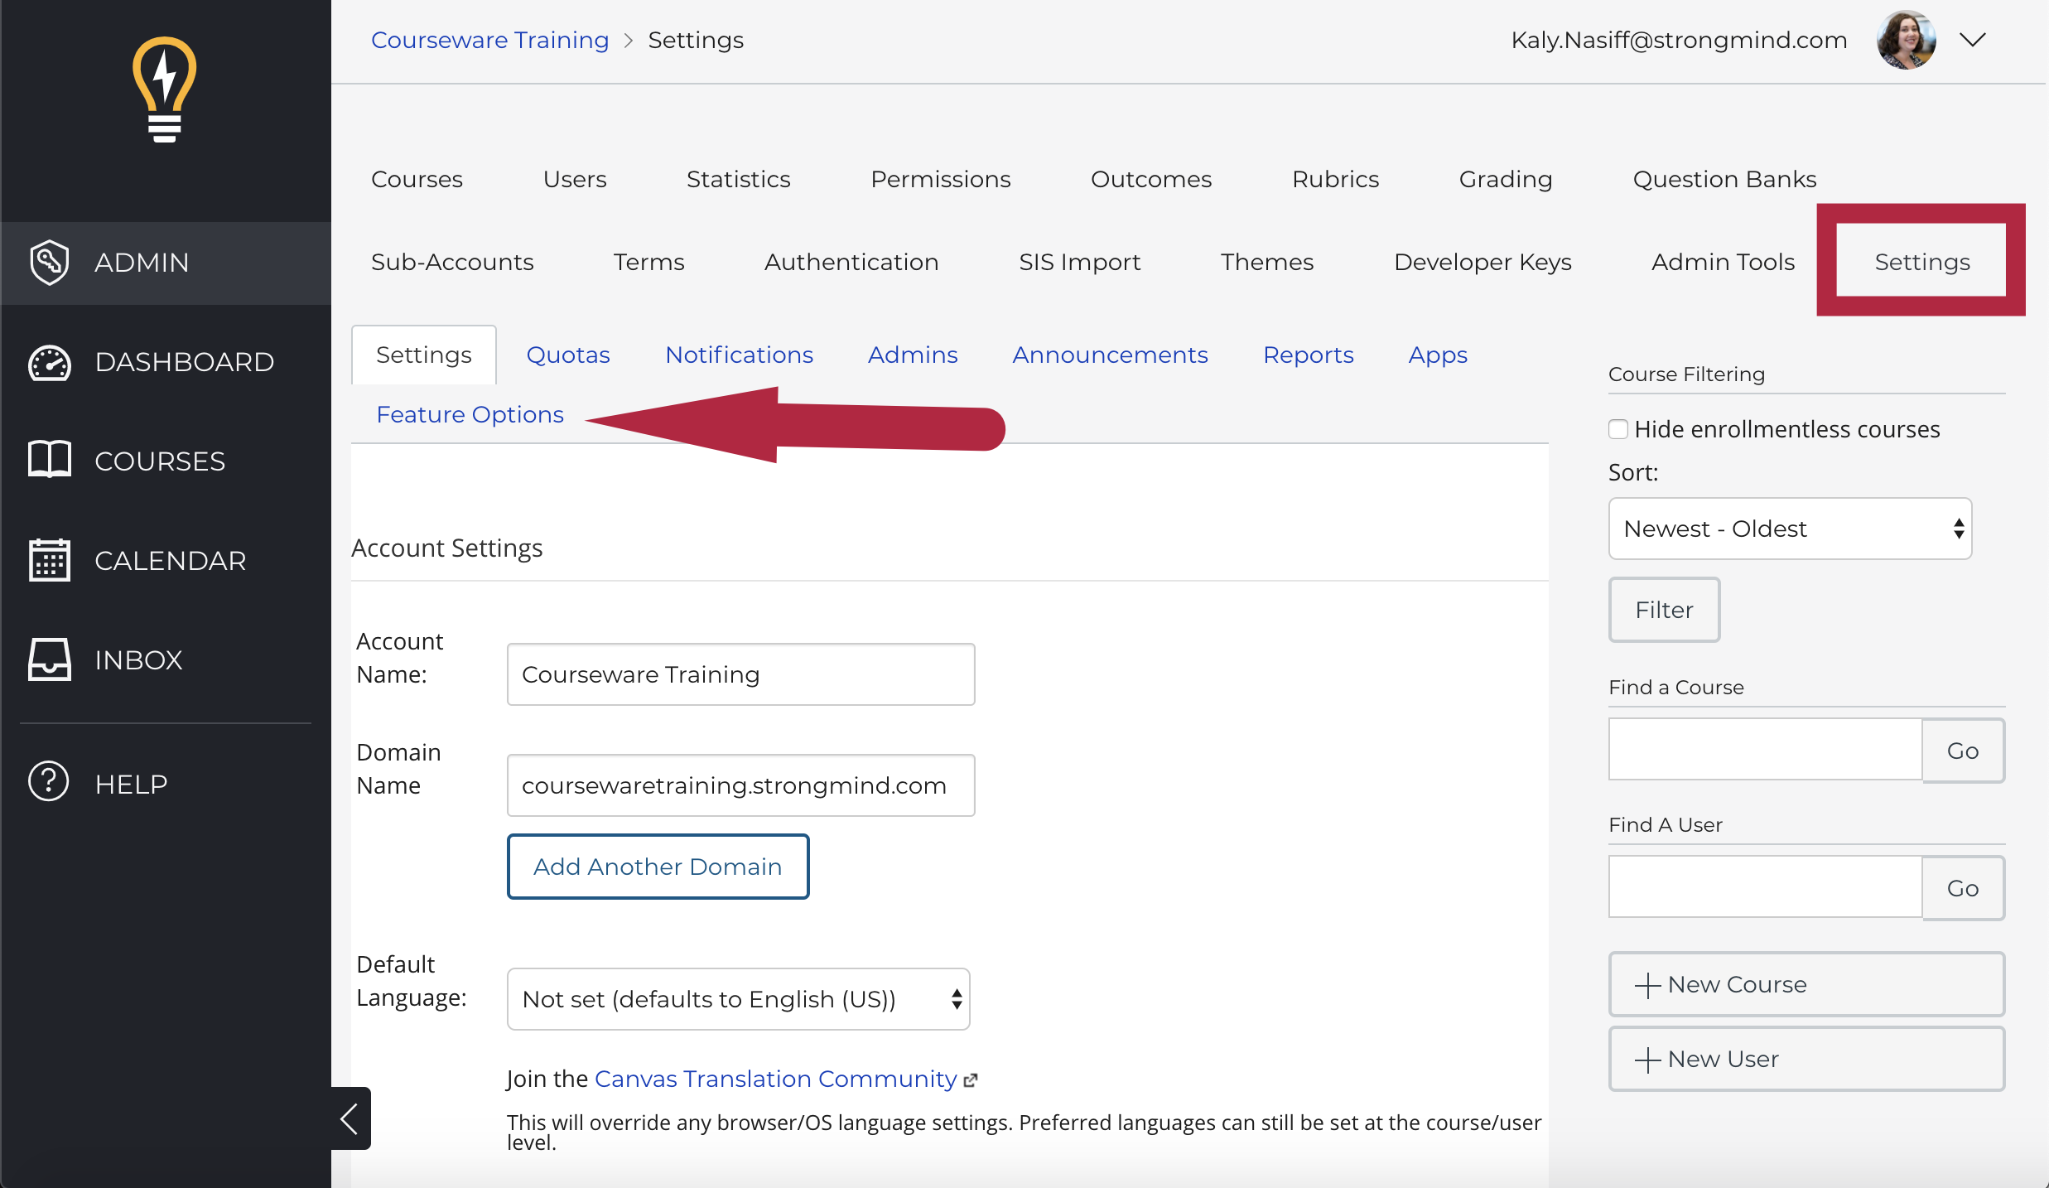The width and height of the screenshot is (2049, 1188).
Task: Click the Domain Name input field
Action: [x=740, y=785]
